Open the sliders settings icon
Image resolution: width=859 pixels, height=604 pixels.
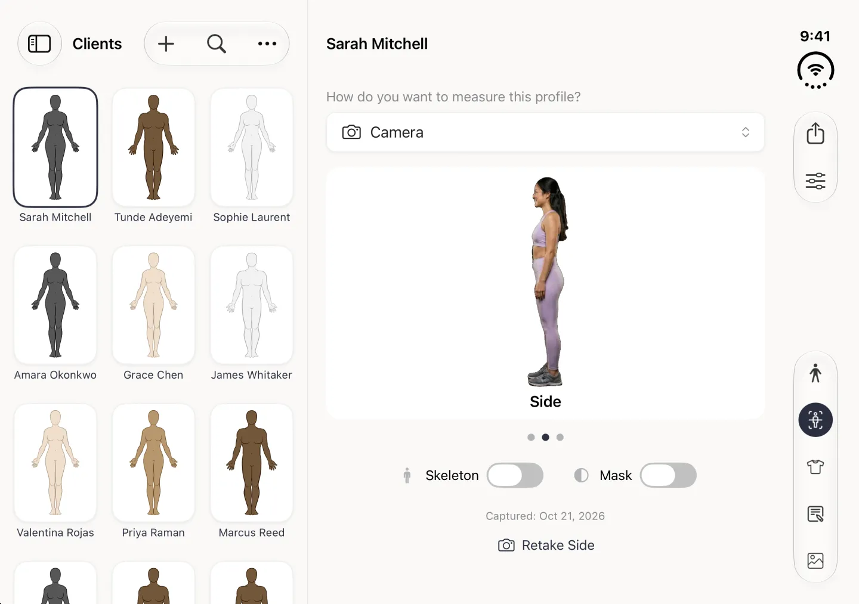pos(815,180)
